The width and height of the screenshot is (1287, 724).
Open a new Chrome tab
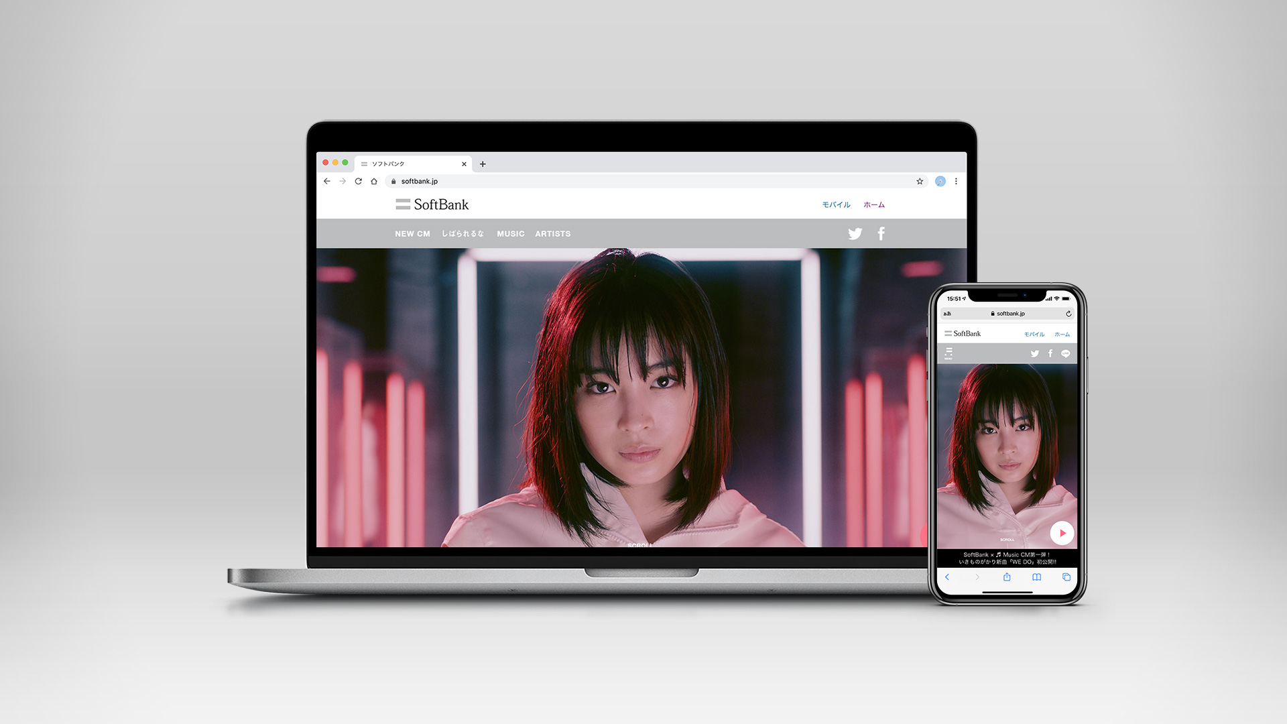483,164
